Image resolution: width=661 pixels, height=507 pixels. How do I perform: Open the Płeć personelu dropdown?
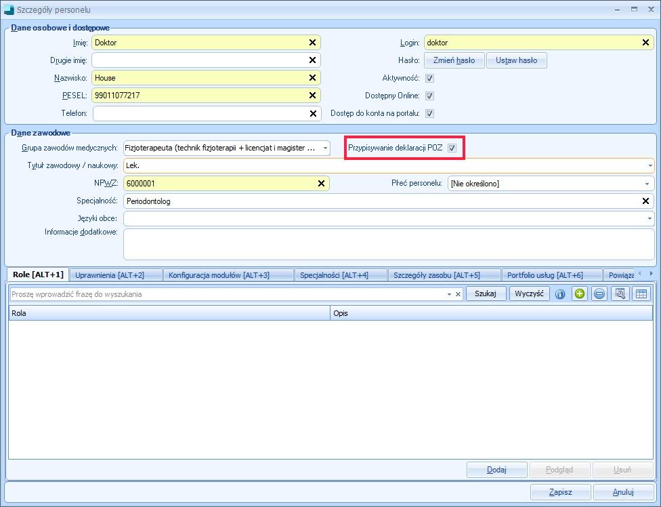point(647,184)
